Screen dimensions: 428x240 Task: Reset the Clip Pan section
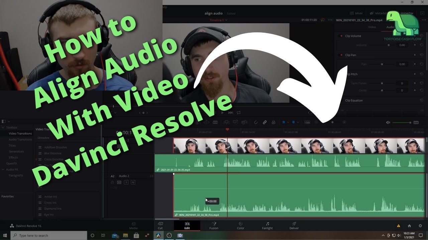(421, 55)
